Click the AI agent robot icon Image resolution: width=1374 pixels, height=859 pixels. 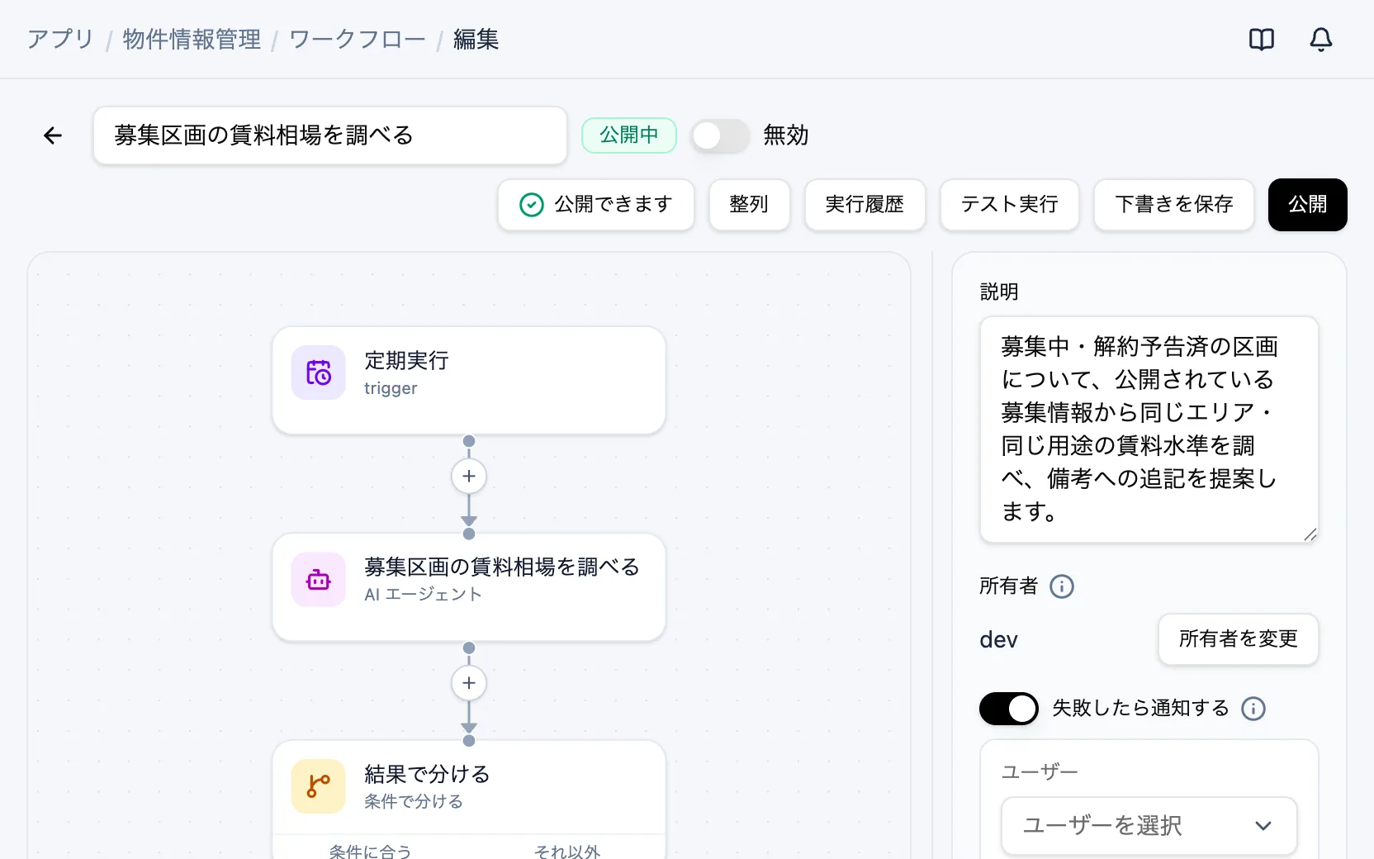click(319, 580)
